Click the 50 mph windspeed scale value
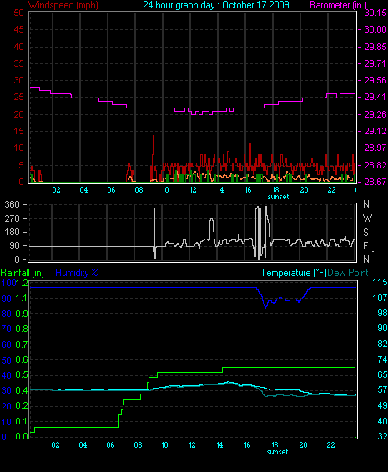388x472 pixels. 18,13
